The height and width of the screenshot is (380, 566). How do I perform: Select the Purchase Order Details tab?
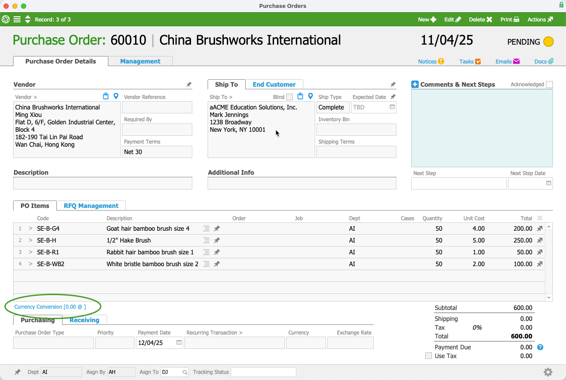click(61, 61)
